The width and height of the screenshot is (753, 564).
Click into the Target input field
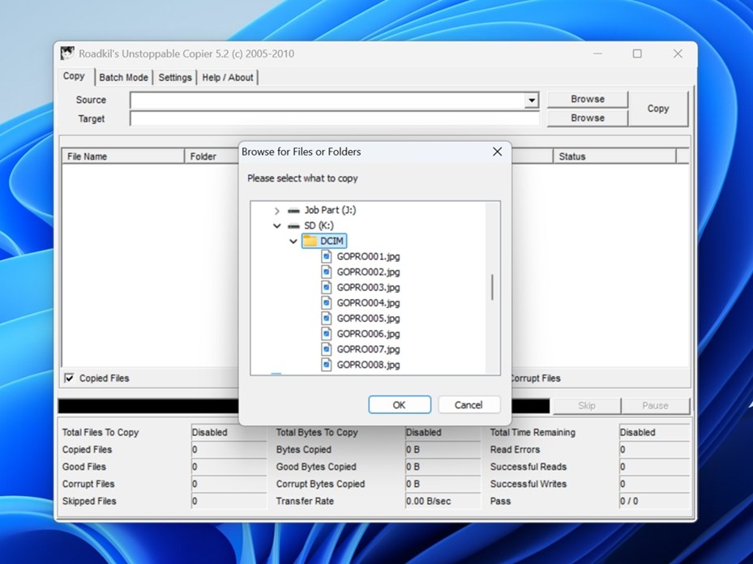335,118
